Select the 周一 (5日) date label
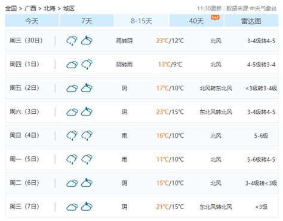Viewport: 283px width, 221px height. coord(24,159)
